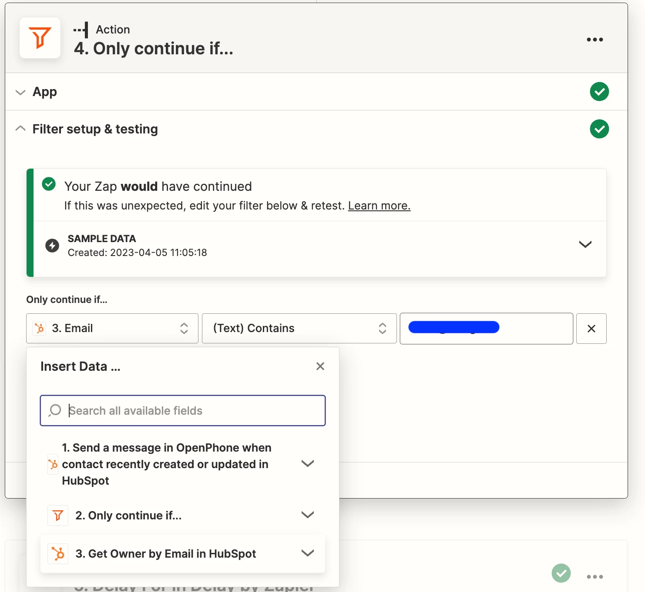This screenshot has width=645, height=592.
Task: Click the 'Insert Data ...' heading
Action: 81,366
